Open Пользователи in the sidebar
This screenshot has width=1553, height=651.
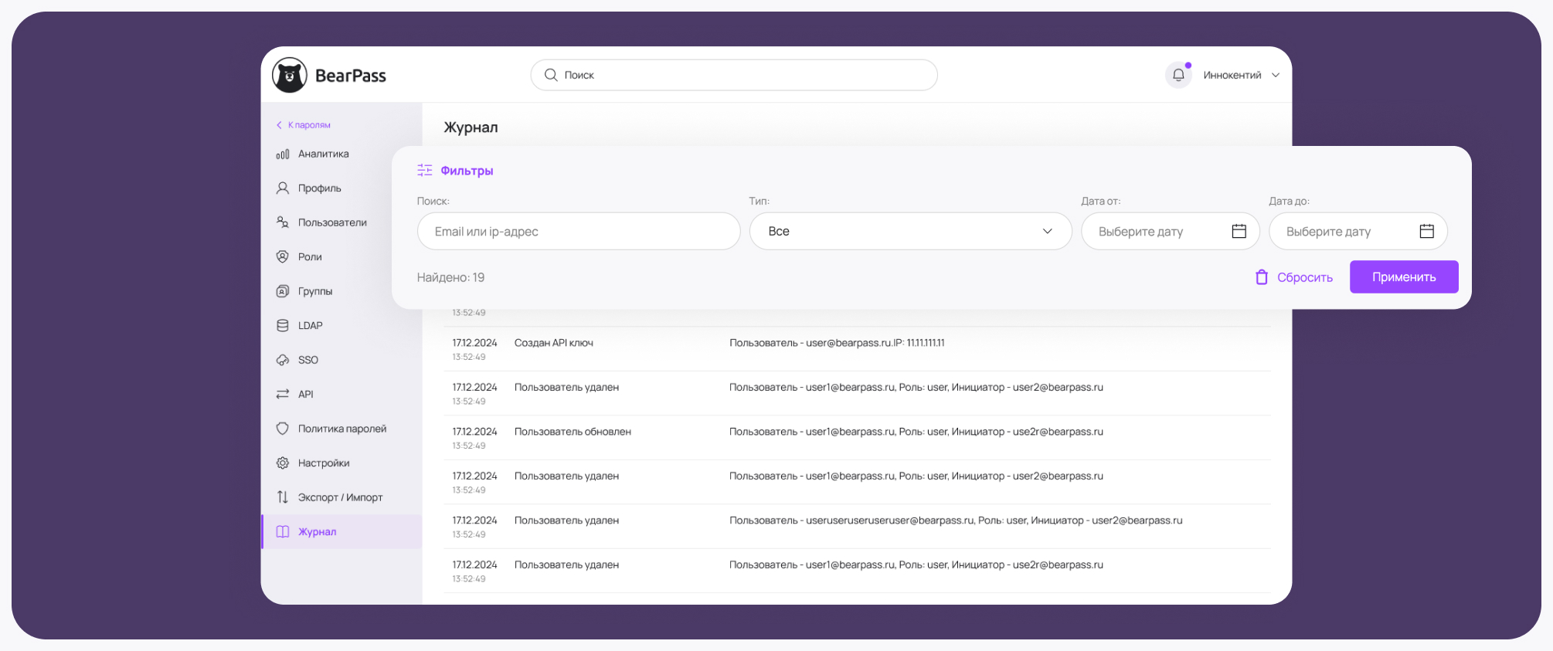point(332,222)
